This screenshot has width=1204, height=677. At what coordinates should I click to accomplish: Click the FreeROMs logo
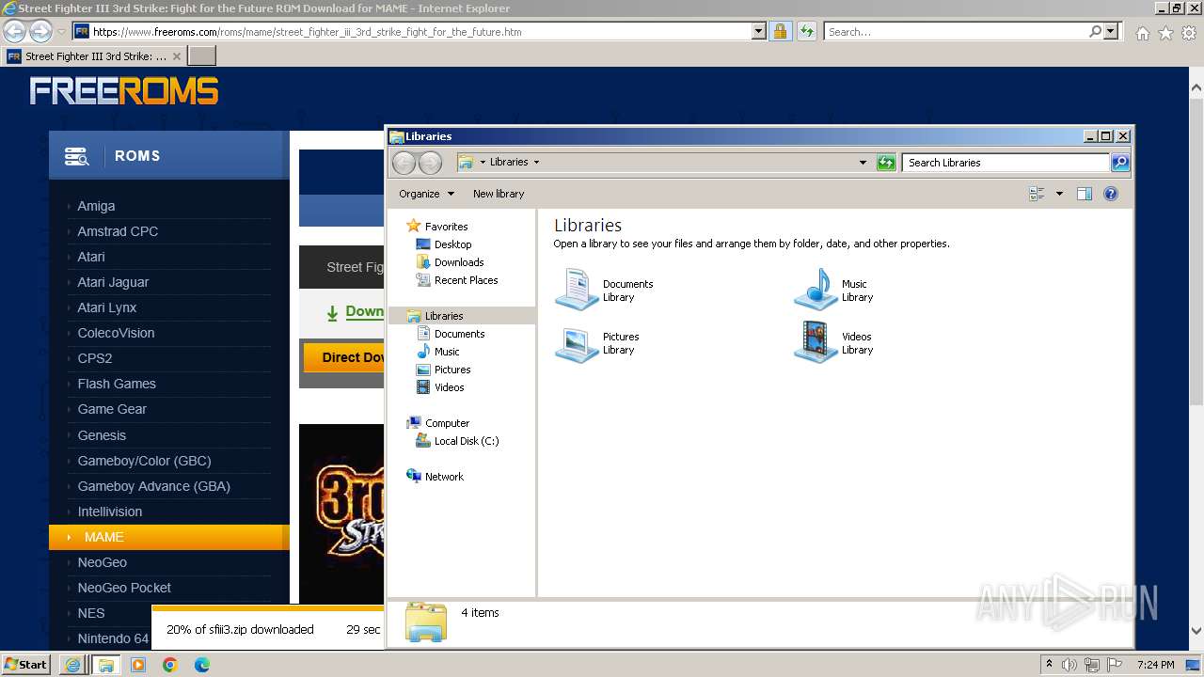coord(124,91)
